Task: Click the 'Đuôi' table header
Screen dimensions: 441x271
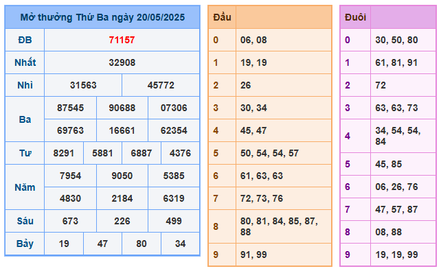Action: (x=356, y=17)
